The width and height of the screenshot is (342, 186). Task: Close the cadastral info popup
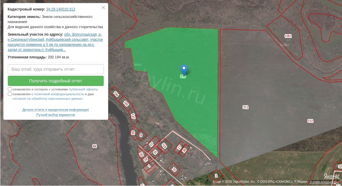(103, 8)
